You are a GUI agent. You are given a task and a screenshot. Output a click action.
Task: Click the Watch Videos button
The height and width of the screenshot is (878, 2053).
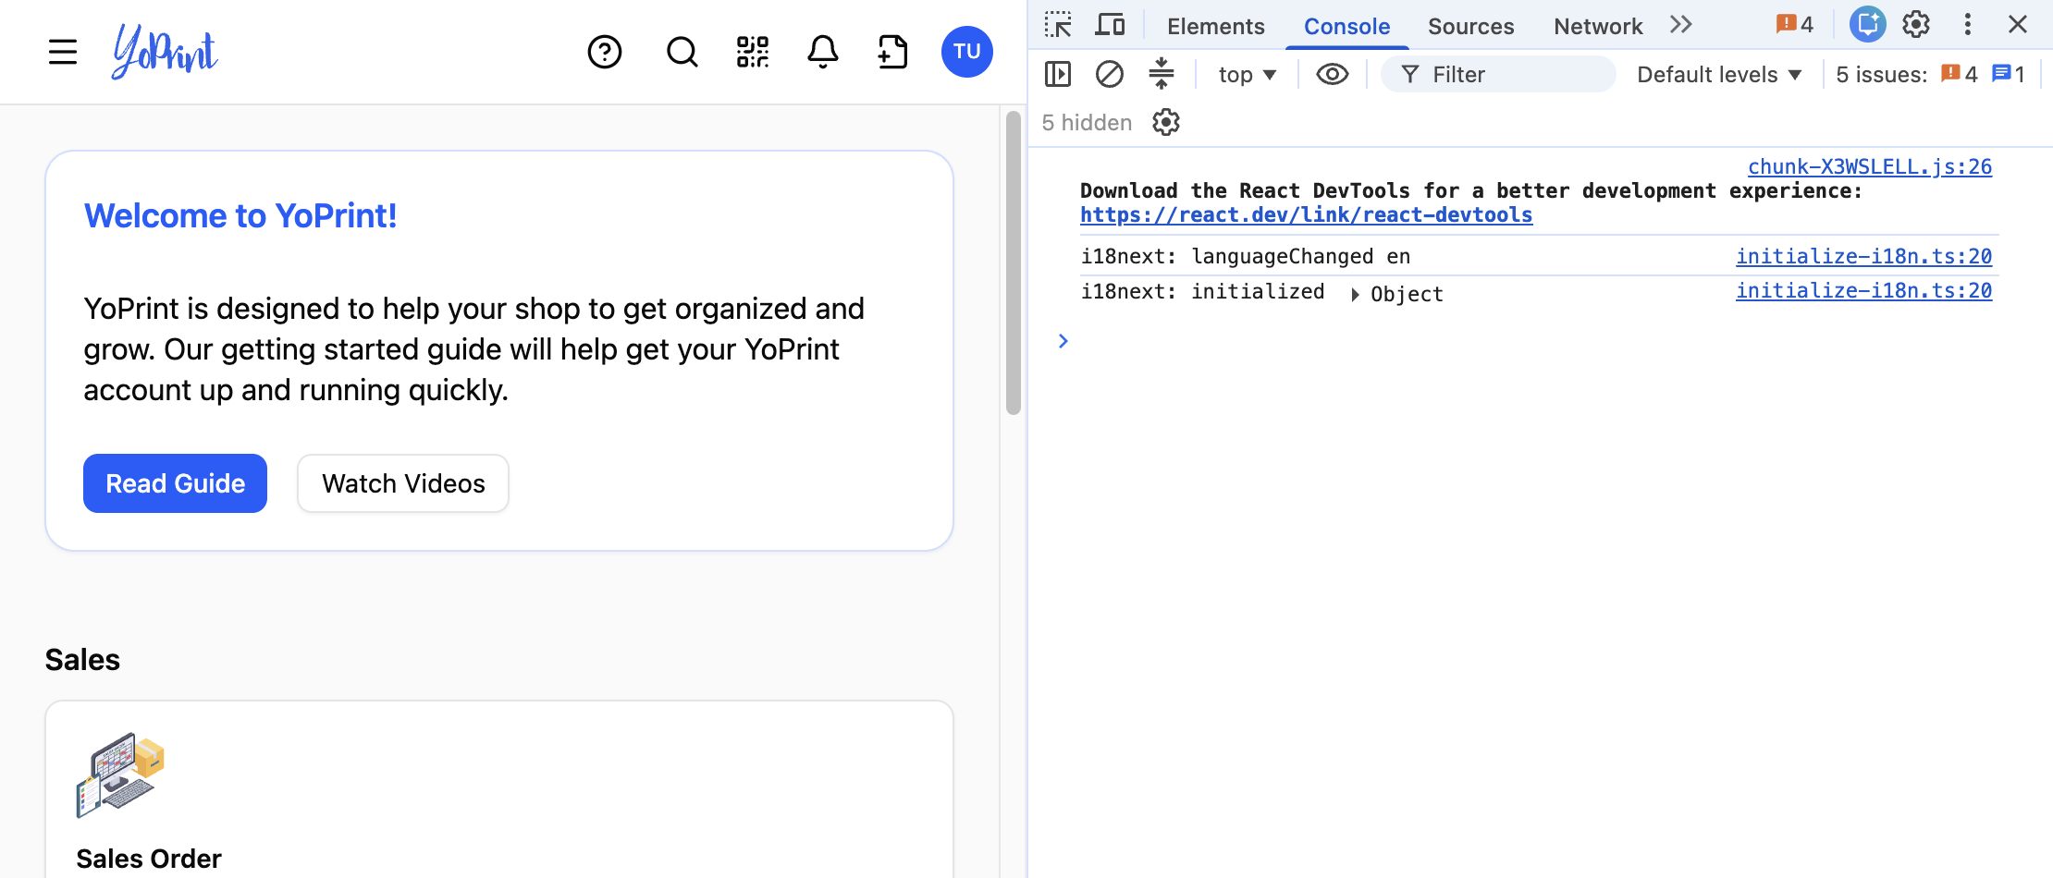coord(403,483)
